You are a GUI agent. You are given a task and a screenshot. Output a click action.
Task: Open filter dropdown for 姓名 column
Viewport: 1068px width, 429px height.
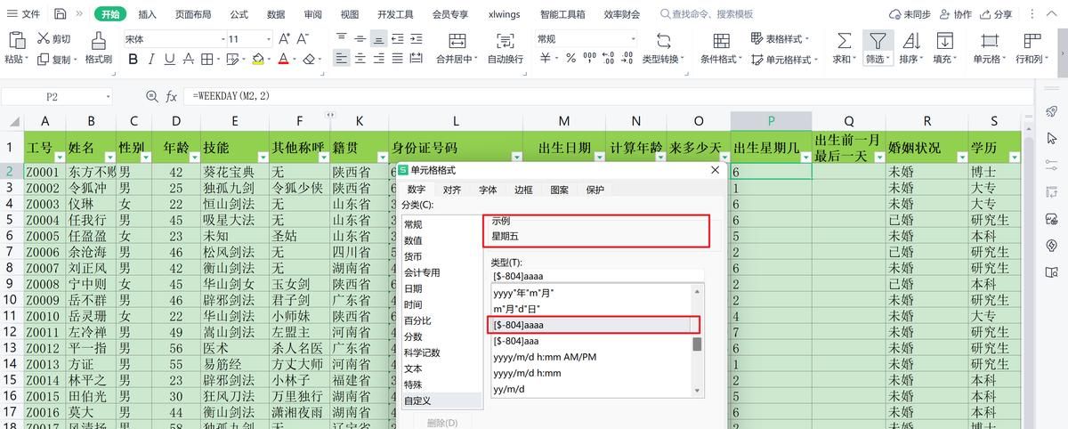[109, 158]
